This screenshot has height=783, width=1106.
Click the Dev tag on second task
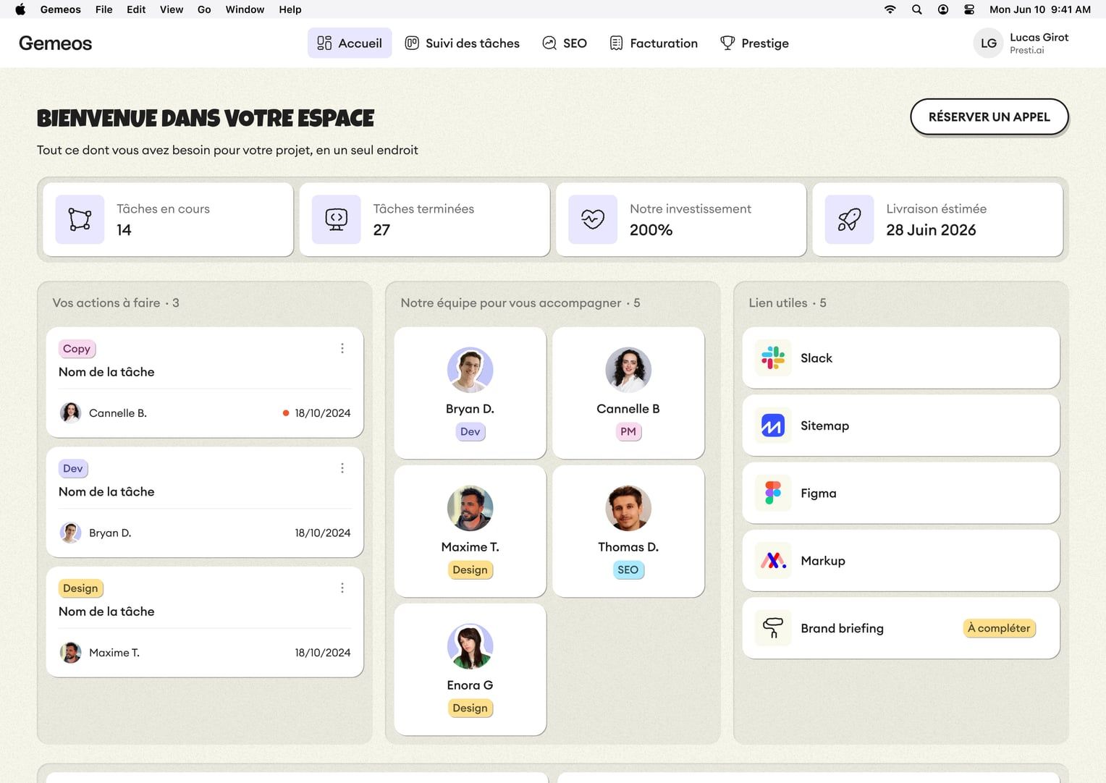73,468
